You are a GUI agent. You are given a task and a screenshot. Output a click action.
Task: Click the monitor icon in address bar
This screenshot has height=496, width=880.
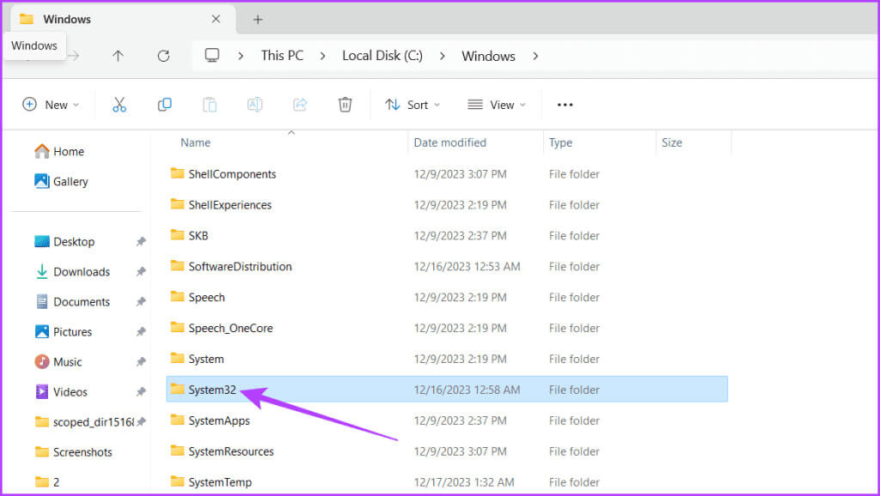coord(211,55)
